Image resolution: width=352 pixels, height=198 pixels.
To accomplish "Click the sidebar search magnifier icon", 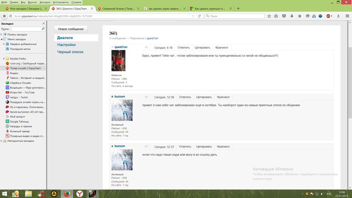I will [x=43, y=29].
